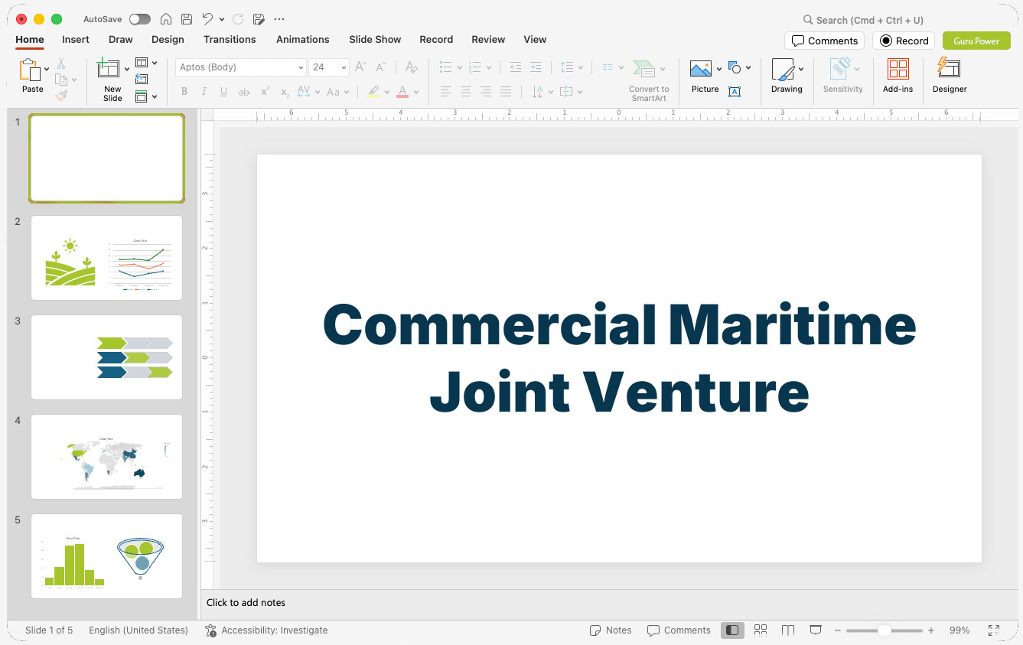Viewport: 1023px width, 645px height.
Task: Switch to the Transitions tab
Action: [230, 39]
